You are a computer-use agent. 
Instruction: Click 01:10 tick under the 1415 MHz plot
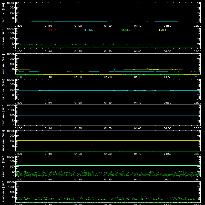pyautogui.click(x=48, y=103)
